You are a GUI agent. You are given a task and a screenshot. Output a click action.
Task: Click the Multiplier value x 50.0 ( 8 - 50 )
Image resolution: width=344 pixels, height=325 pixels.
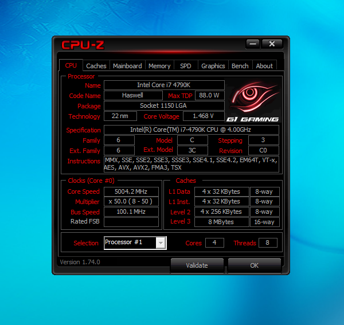click(131, 202)
